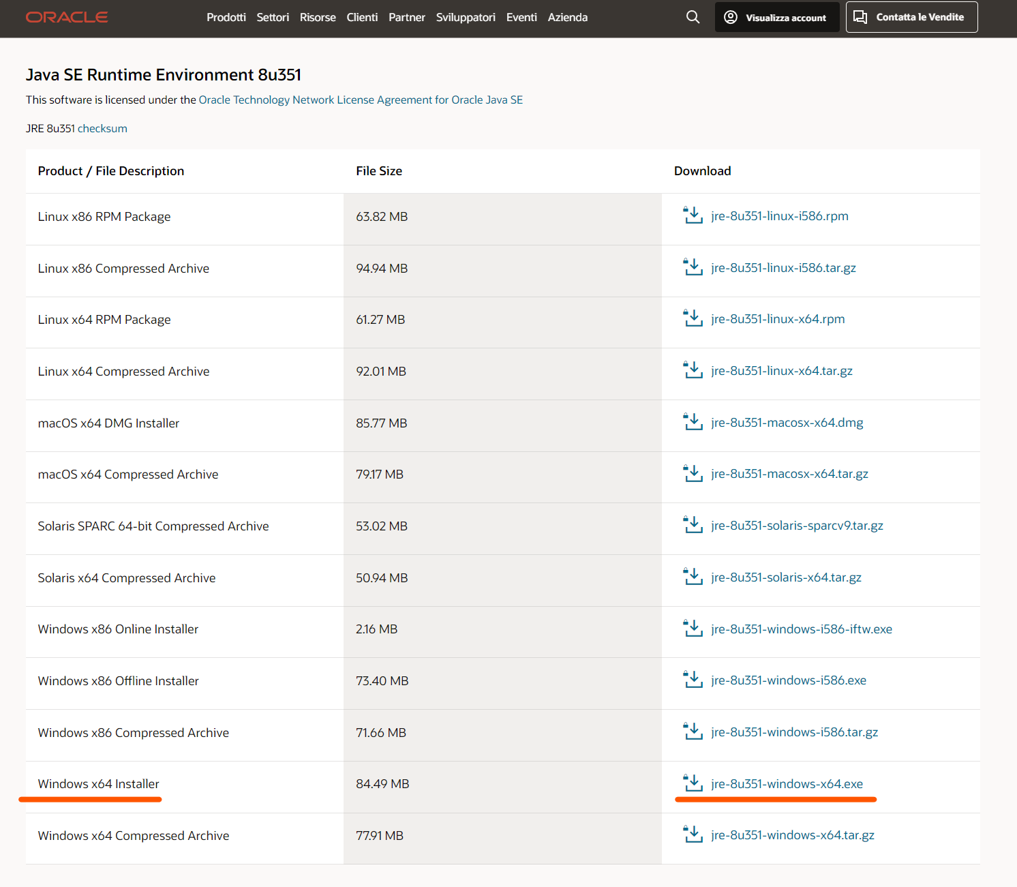Select the 'Linux x86 RPM Package' description

click(104, 217)
